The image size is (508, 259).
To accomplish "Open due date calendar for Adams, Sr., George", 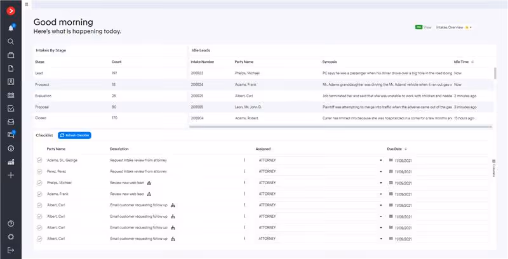I will tap(391, 160).
